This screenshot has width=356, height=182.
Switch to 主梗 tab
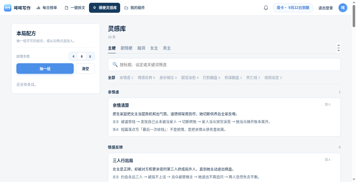[x=112, y=48]
